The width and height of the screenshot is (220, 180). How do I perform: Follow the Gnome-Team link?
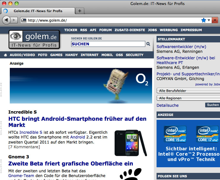click(x=21, y=176)
